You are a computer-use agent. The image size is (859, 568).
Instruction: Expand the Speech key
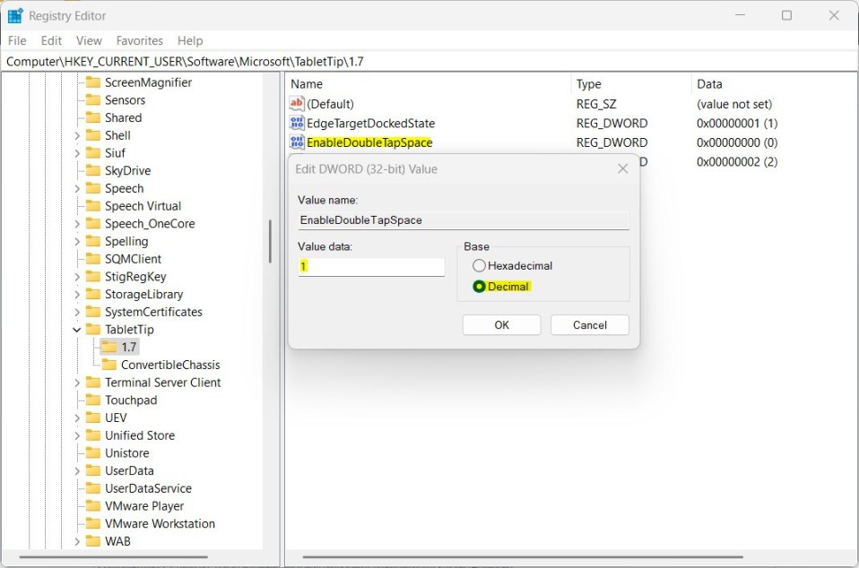pos(77,189)
